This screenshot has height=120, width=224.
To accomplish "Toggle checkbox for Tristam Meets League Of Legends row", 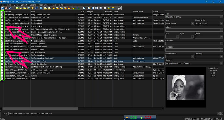I will click(2, 35).
